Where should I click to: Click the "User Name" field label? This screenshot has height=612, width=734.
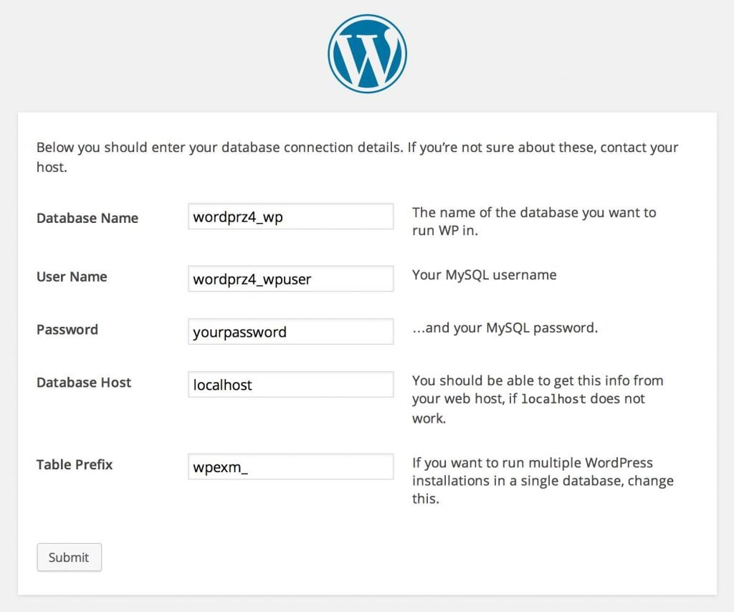72,277
